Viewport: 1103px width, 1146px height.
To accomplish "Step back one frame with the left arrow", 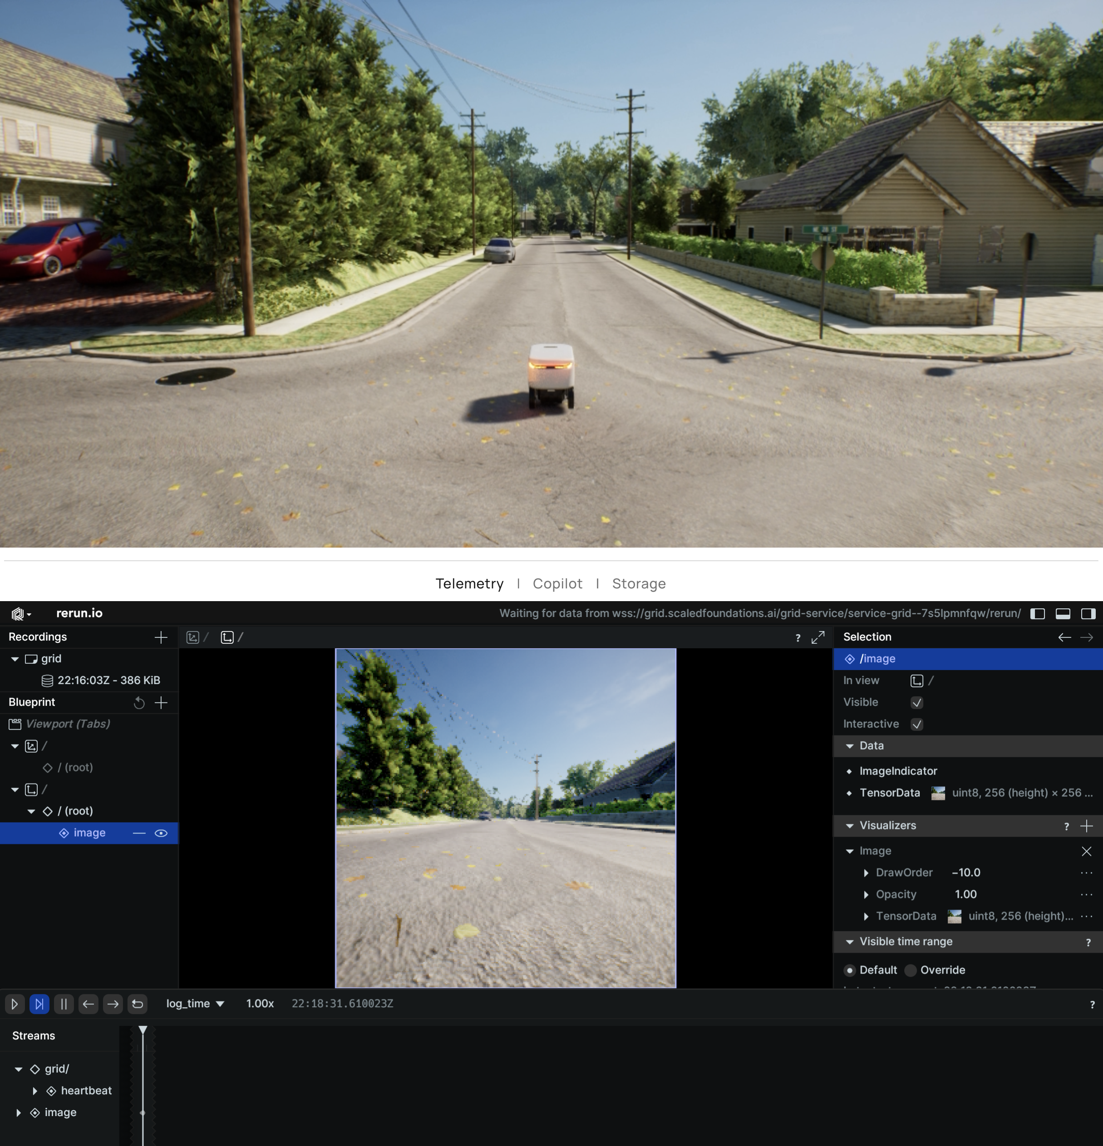I will tap(89, 1004).
